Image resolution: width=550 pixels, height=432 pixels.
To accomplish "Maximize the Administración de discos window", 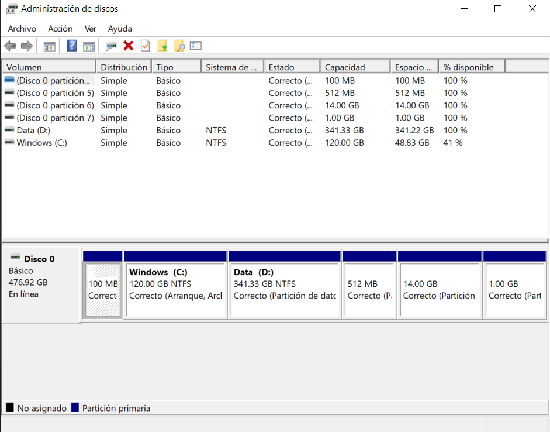I will tap(498, 9).
